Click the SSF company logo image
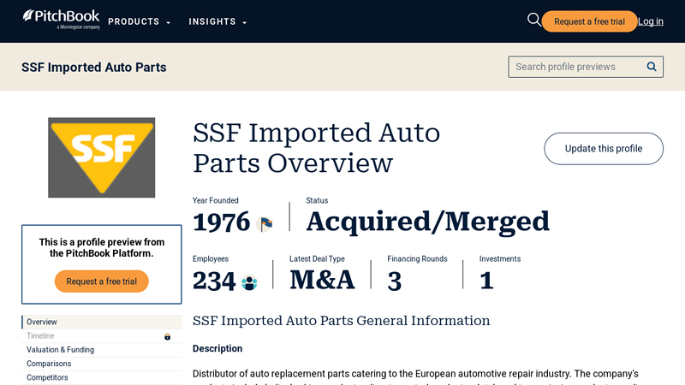Viewport: 685px width, 385px height. [101, 157]
